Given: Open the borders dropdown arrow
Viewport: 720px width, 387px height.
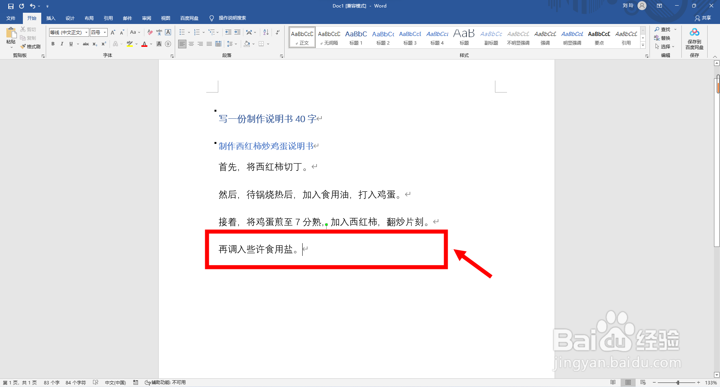Looking at the screenshot, I should pos(268,44).
